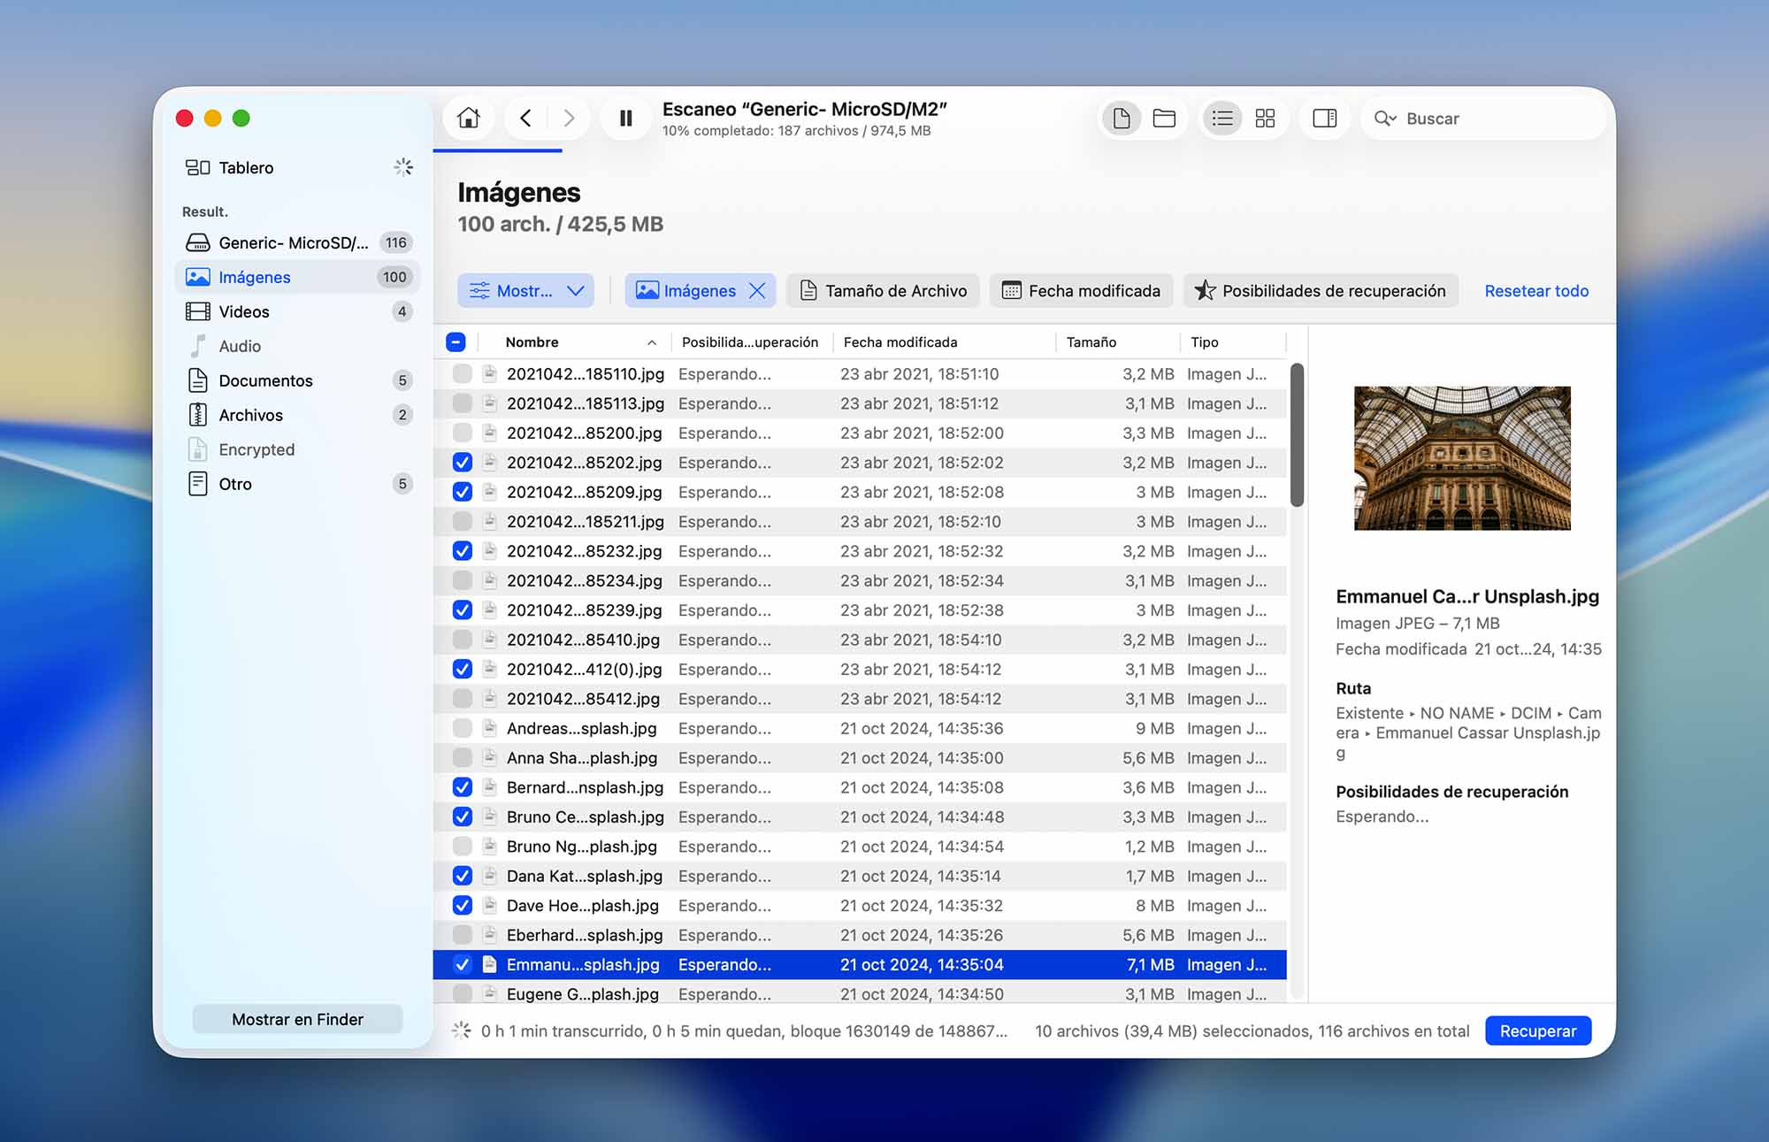Screen dimensions: 1769x1142
Task: Open Fecha modificada filter
Action: pyautogui.click(x=1081, y=291)
